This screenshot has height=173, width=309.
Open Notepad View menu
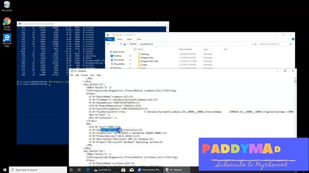pyautogui.click(x=92, y=75)
